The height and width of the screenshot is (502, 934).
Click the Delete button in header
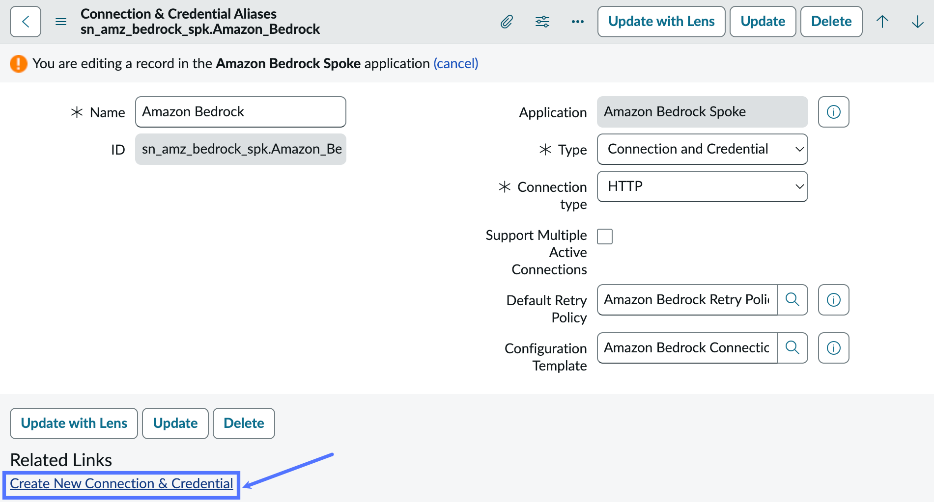pos(831,22)
